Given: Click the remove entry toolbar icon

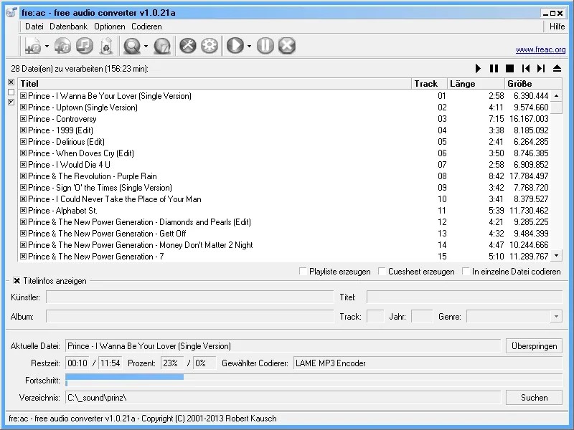Looking at the screenshot, I should 105,45.
